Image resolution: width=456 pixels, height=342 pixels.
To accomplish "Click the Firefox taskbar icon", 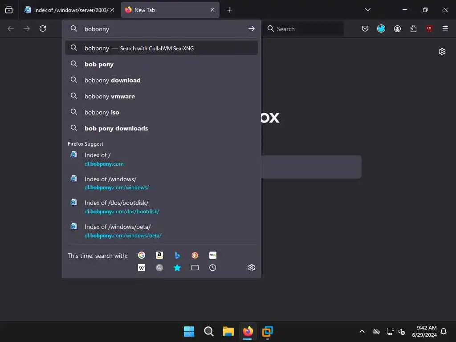I will (x=248, y=331).
